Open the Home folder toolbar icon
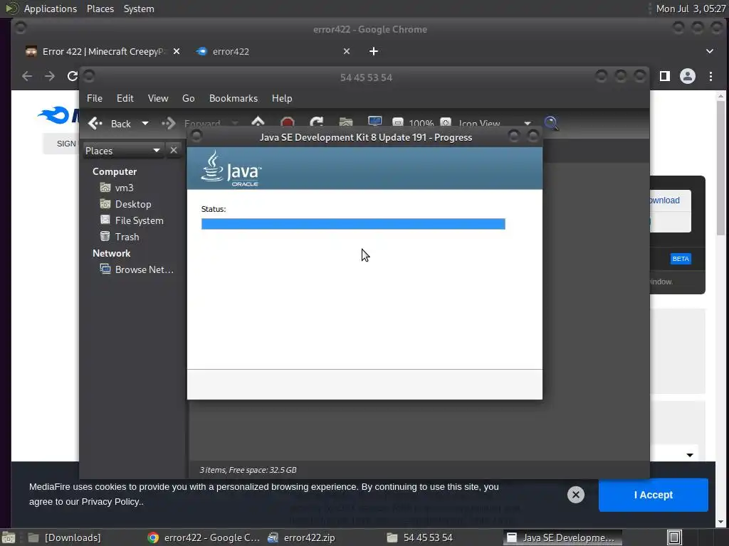This screenshot has height=546, width=729. click(x=346, y=122)
